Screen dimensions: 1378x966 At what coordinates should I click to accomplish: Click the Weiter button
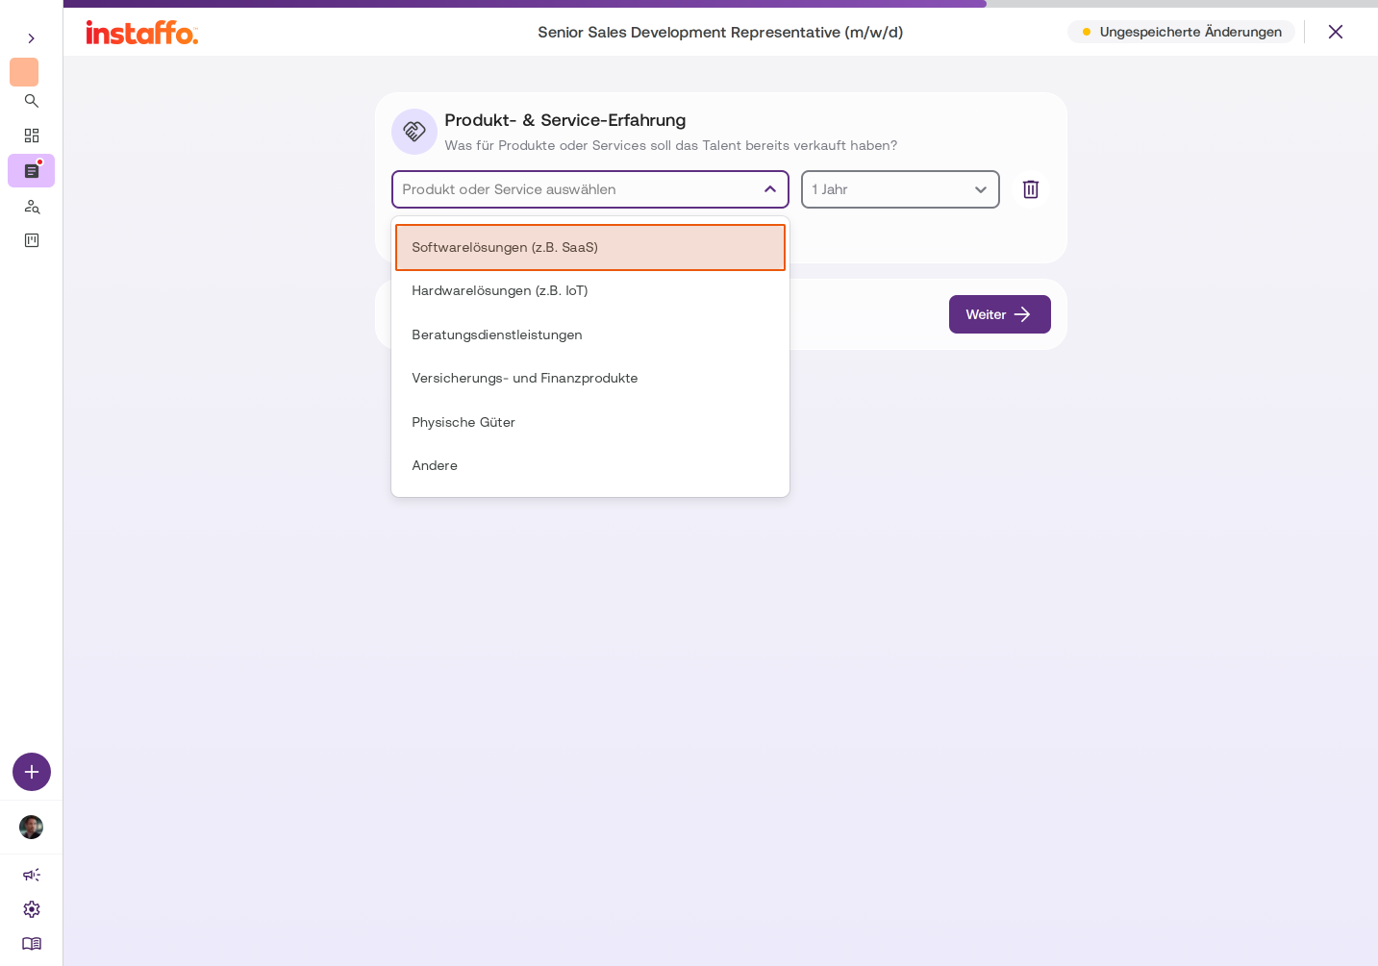[x=1000, y=314]
